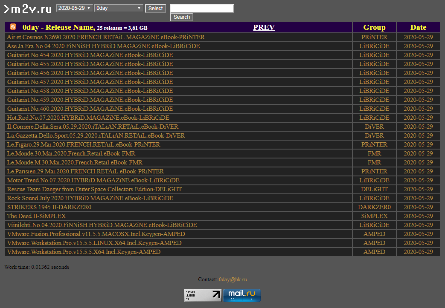Focus the search text field
The height and width of the screenshot is (308, 445).
202,8
